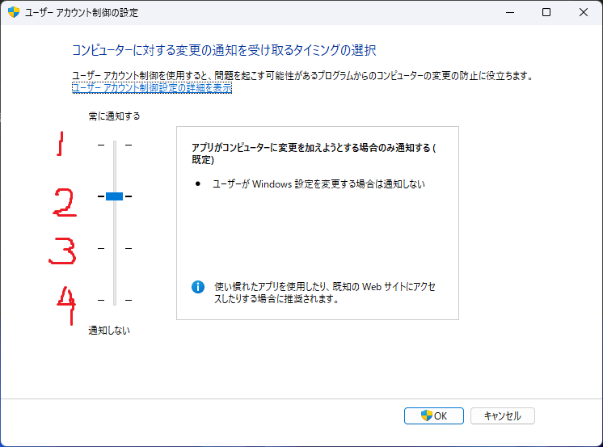This screenshot has width=603, height=447.
Task: Set slider to top tick 常に通知する level
Action: pyautogui.click(x=115, y=145)
